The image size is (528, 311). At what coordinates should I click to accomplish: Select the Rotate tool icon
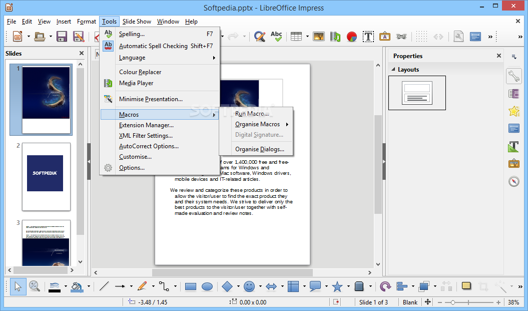coord(385,286)
